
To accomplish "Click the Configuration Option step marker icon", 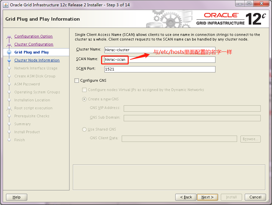I will [x=9, y=36].
